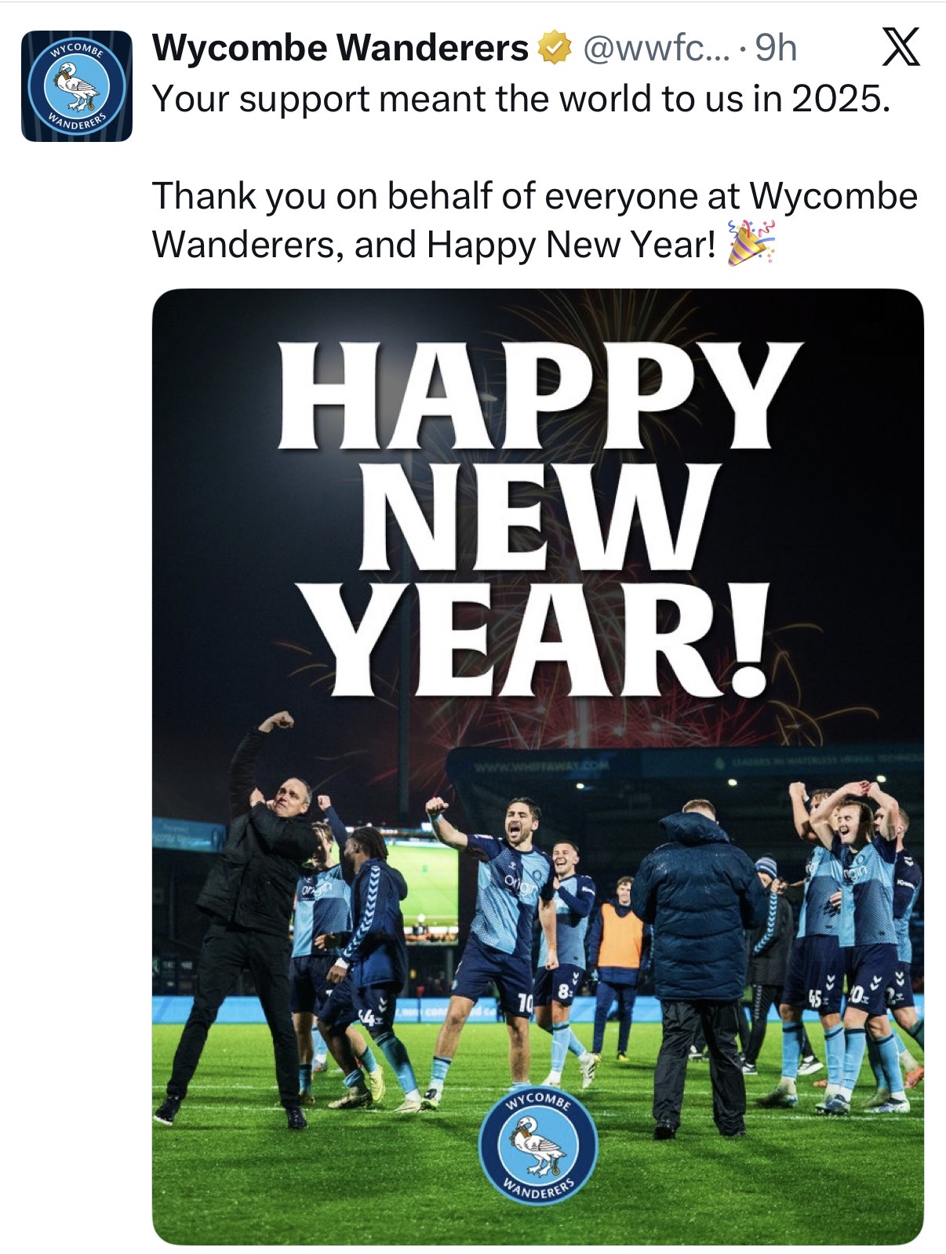Click the 'Thank you on behalf' paragraph
The image size is (946, 1254).
tap(534, 220)
